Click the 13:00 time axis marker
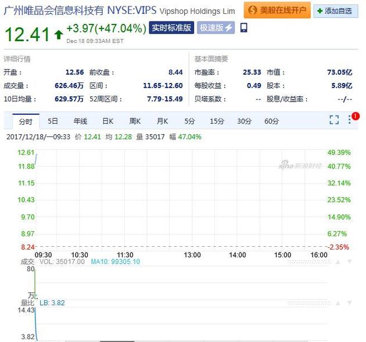366x342 pixels. (x=192, y=255)
